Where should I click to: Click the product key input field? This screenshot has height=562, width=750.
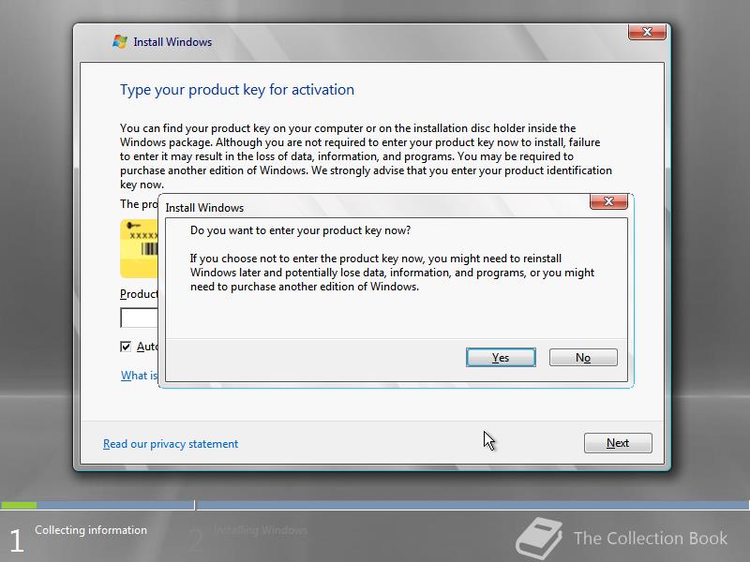[139, 318]
